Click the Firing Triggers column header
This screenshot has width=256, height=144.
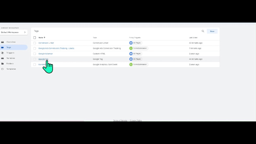coord(135,38)
